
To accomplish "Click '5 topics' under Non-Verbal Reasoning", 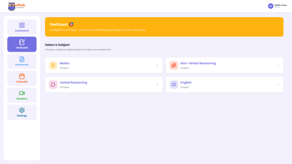I will coord(184,68).
